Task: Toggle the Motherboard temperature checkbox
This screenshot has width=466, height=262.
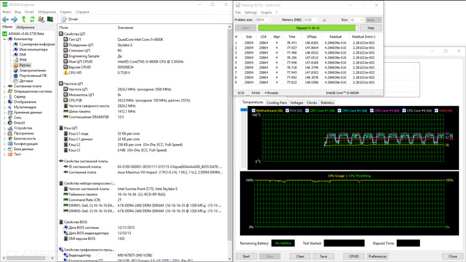Action: 253,111
